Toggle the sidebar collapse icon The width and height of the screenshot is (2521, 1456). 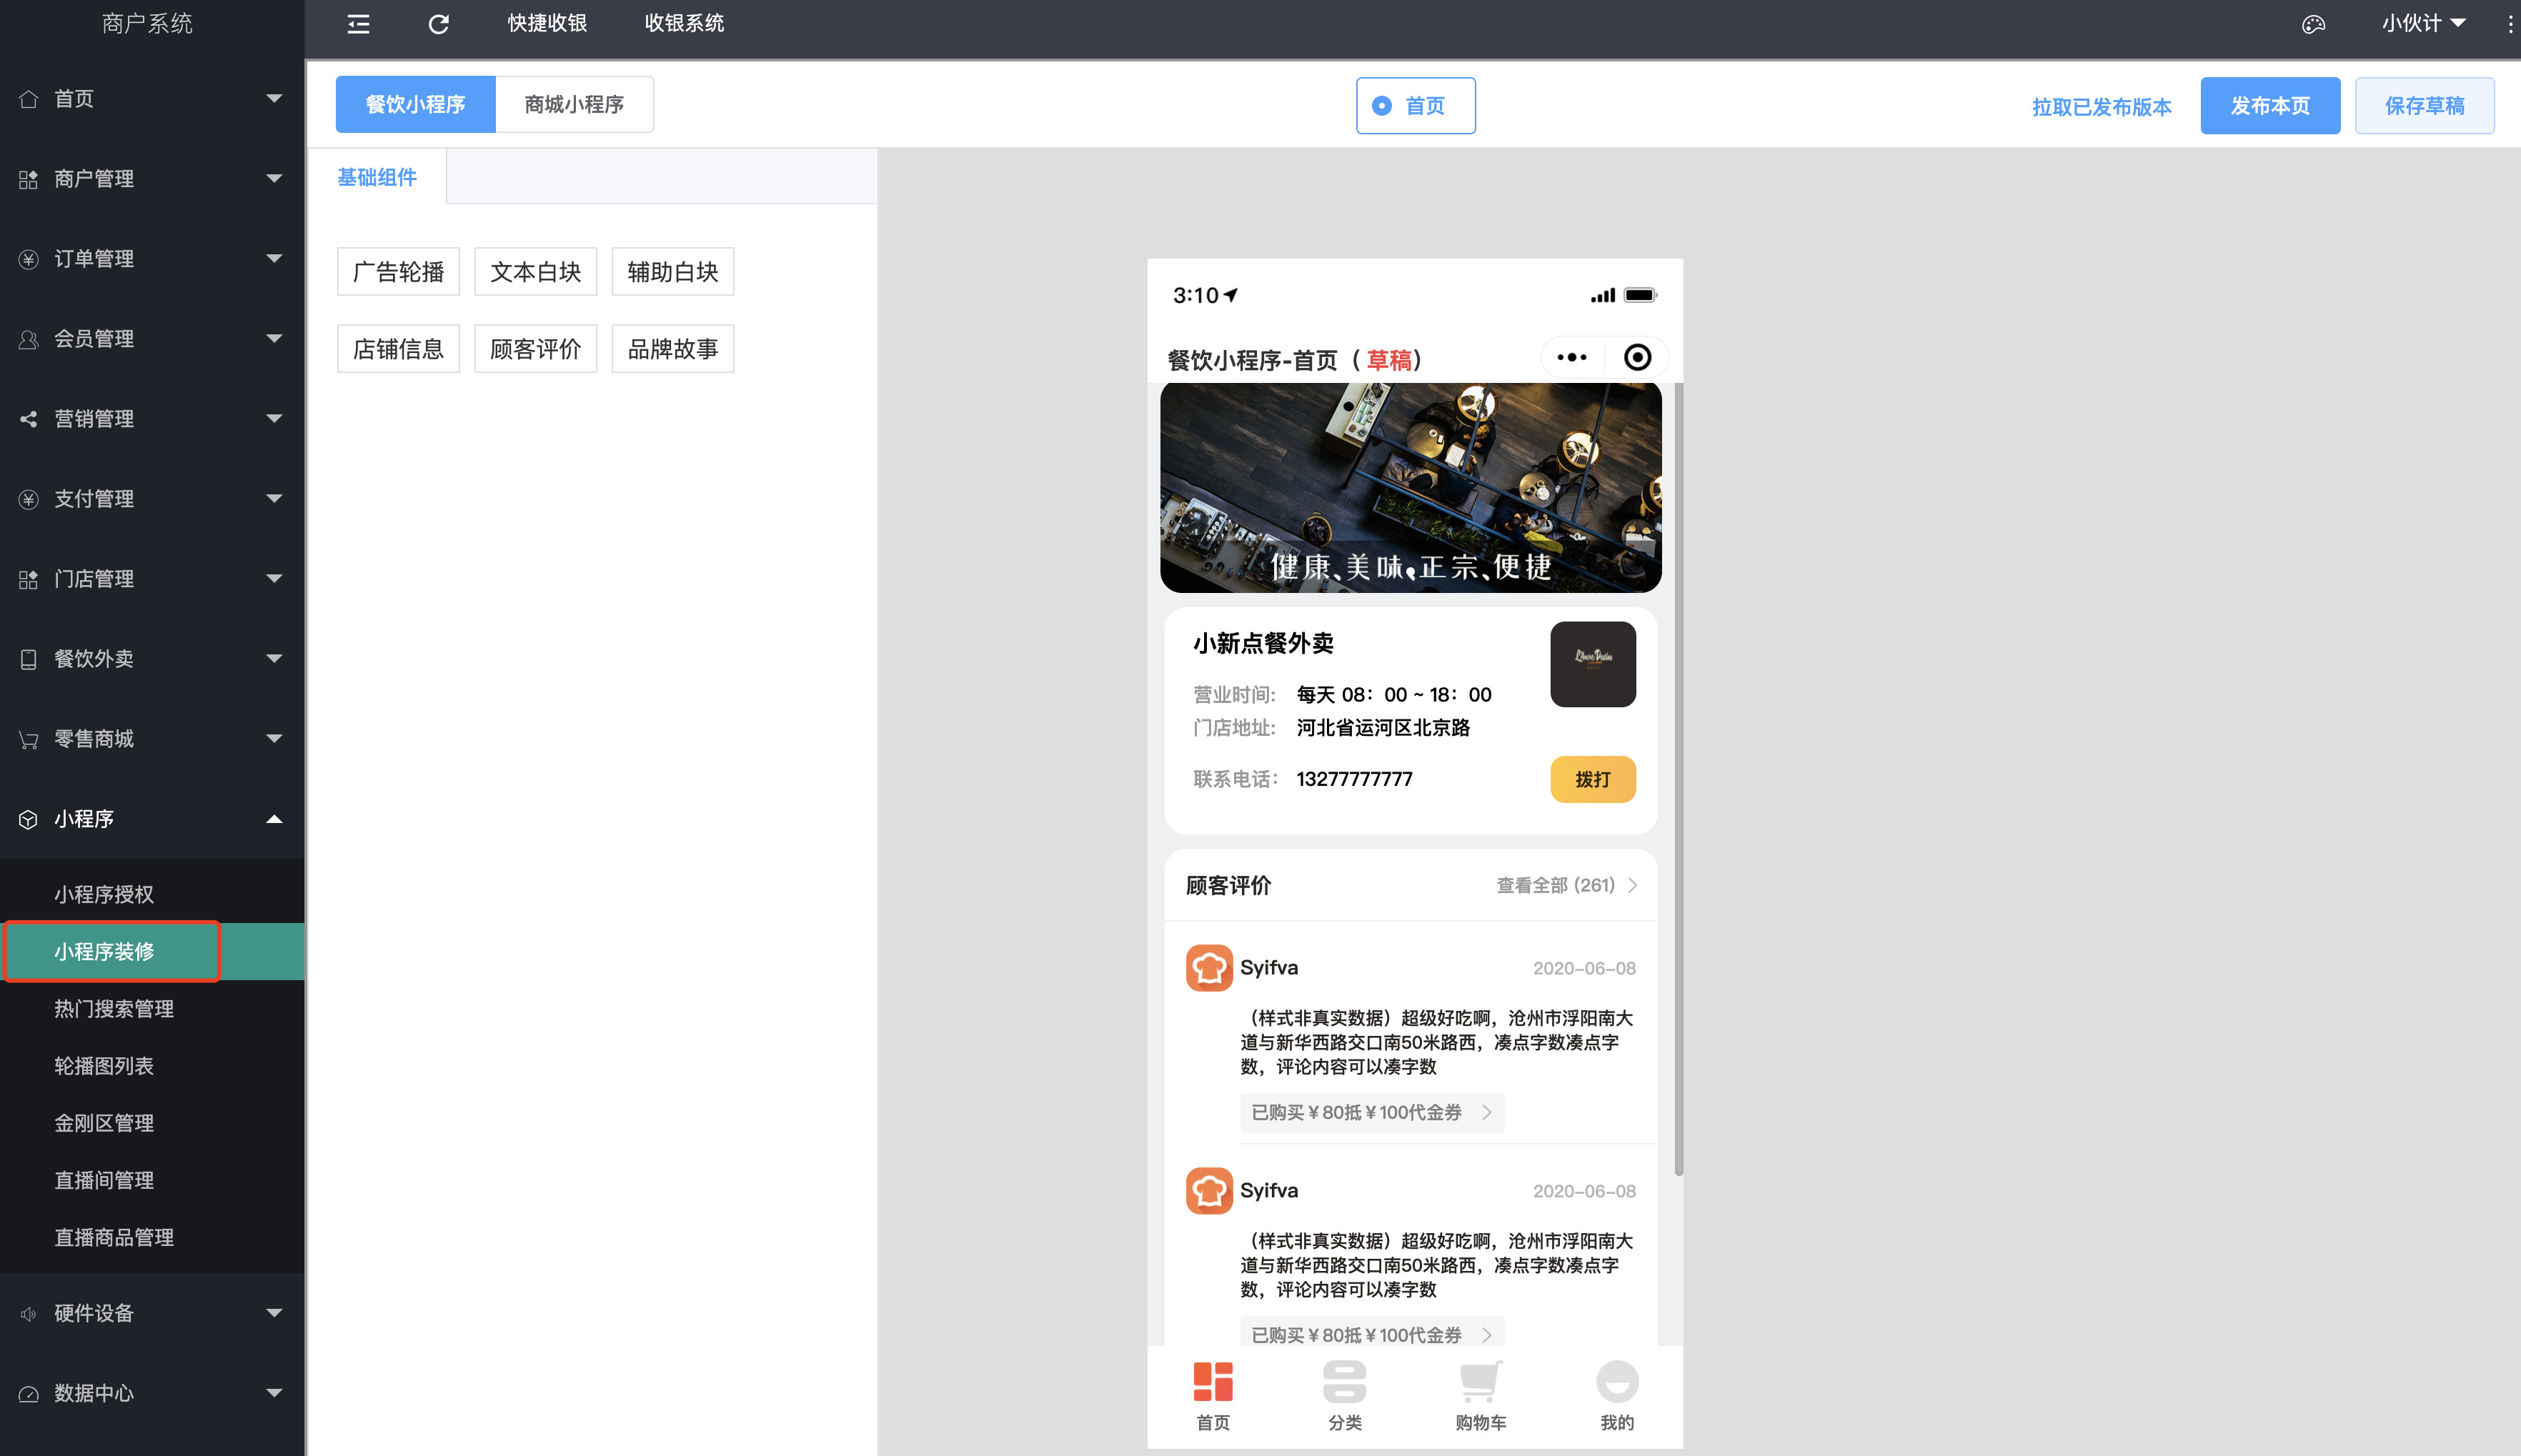(358, 24)
